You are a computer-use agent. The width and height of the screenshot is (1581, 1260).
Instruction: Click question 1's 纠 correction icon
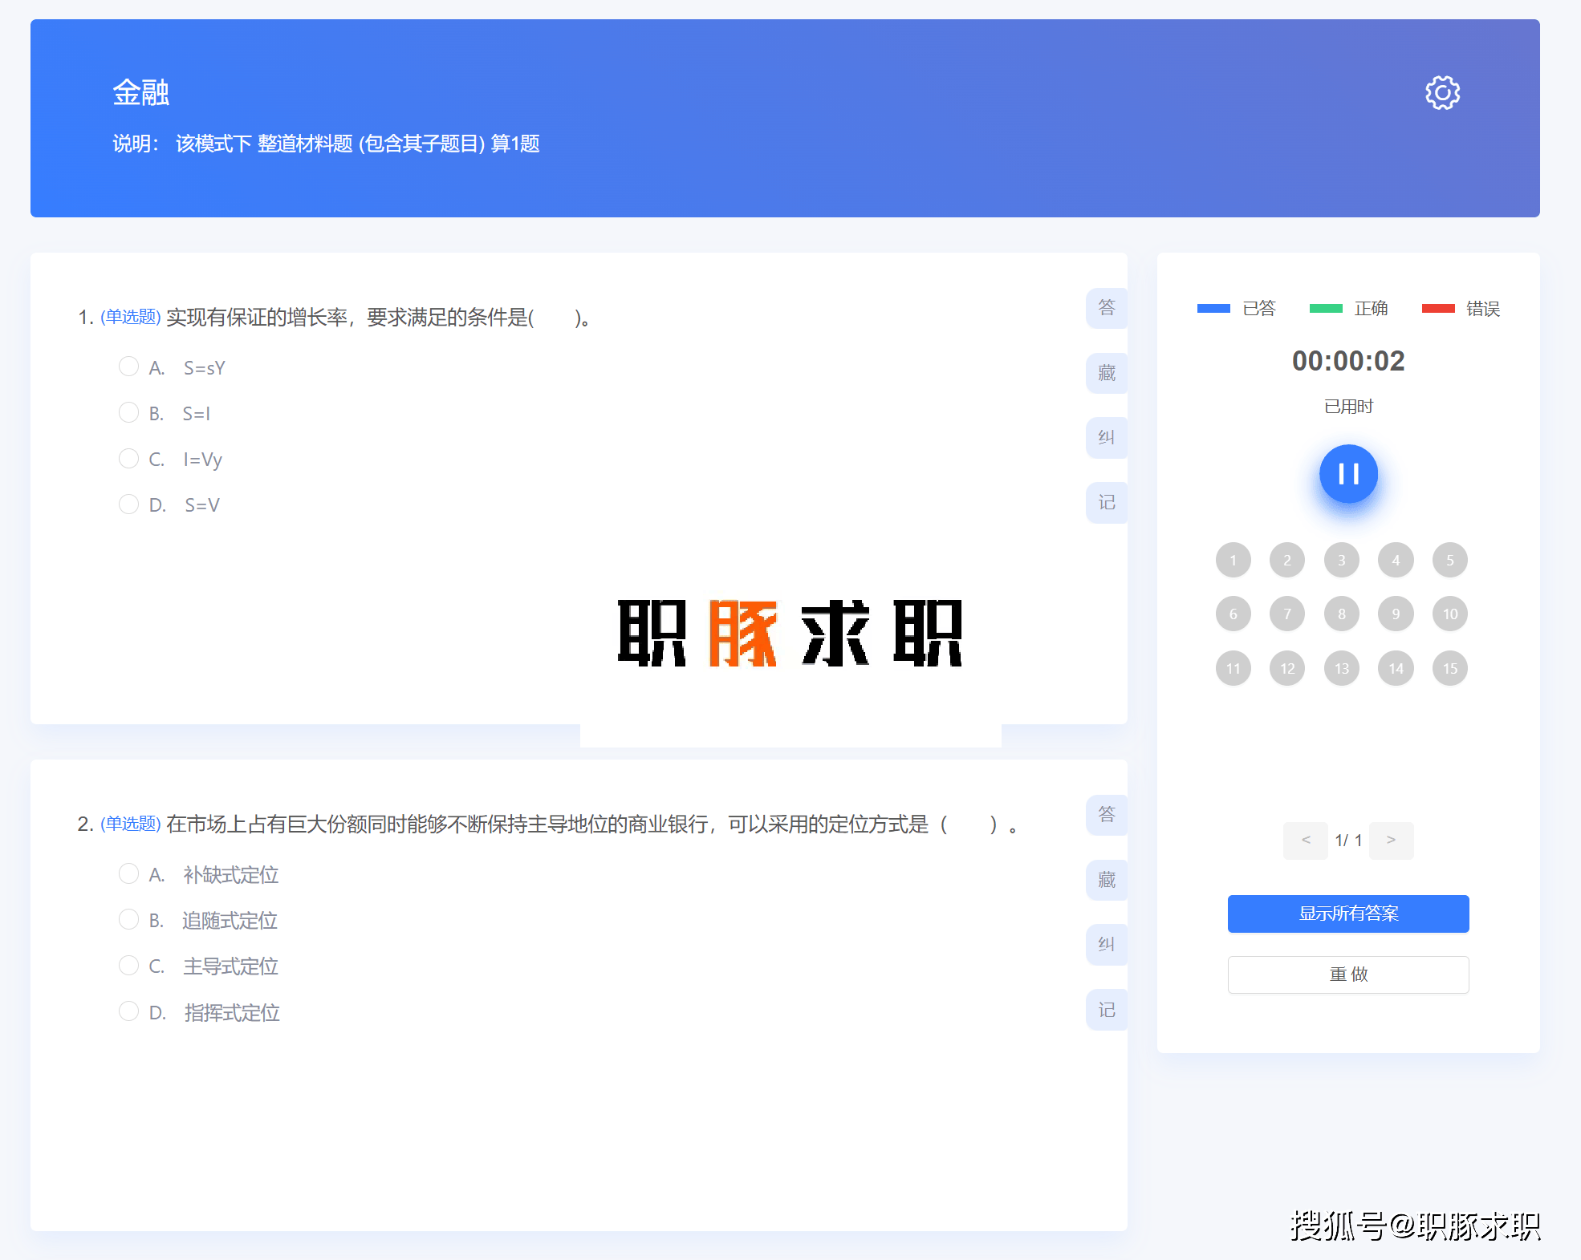coord(1106,438)
